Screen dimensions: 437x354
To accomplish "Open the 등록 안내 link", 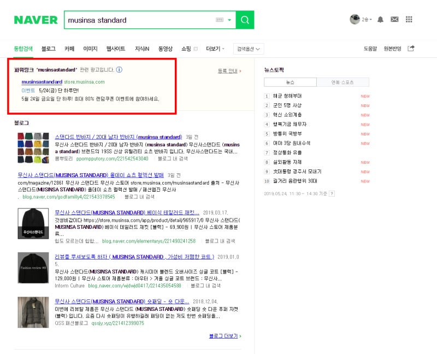I will click(229, 71).
